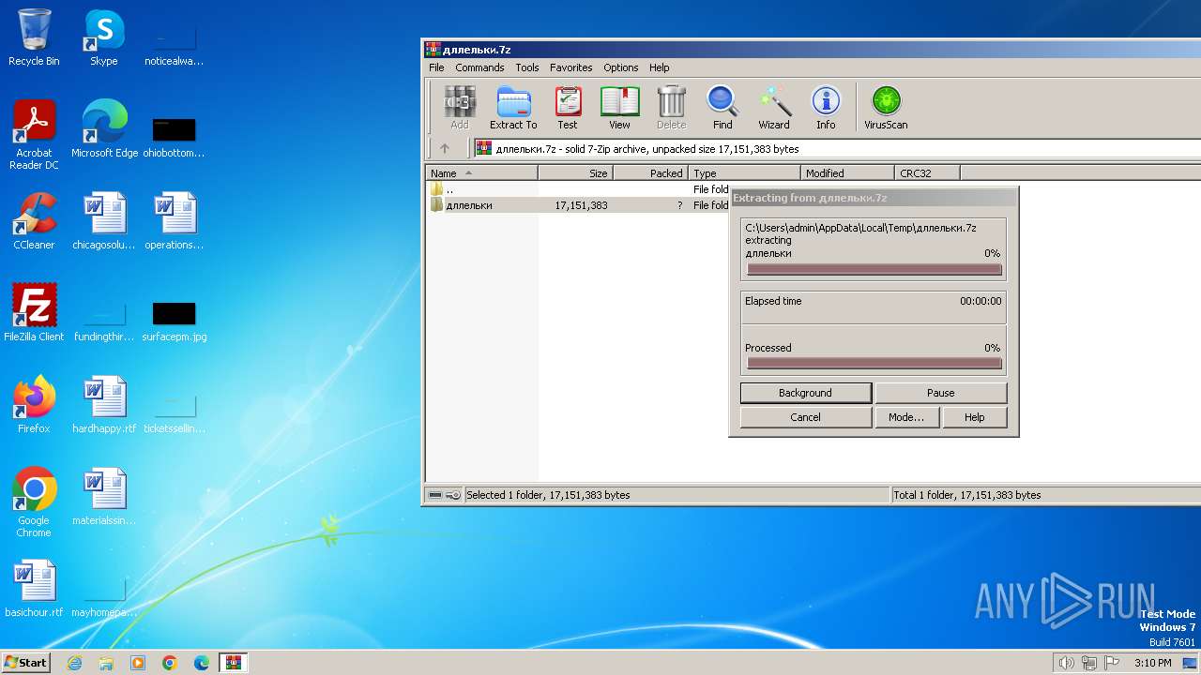Viewport: 1201px width, 675px height.
Task: Select hardhappy.rtf file on desktop
Action: point(104,405)
